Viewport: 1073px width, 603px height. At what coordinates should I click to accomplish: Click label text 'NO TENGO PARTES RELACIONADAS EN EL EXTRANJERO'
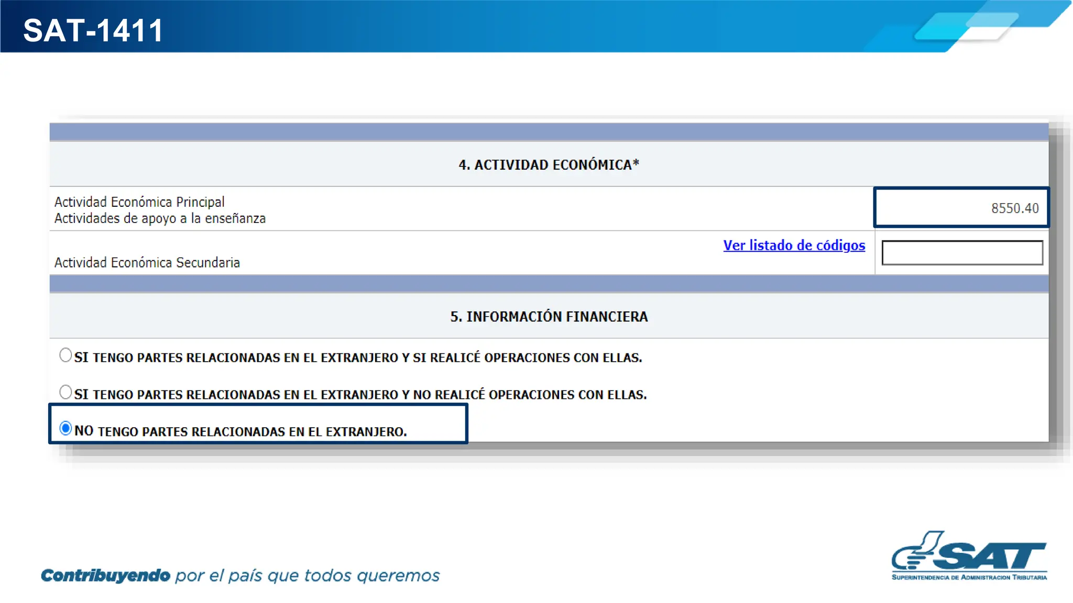point(240,432)
